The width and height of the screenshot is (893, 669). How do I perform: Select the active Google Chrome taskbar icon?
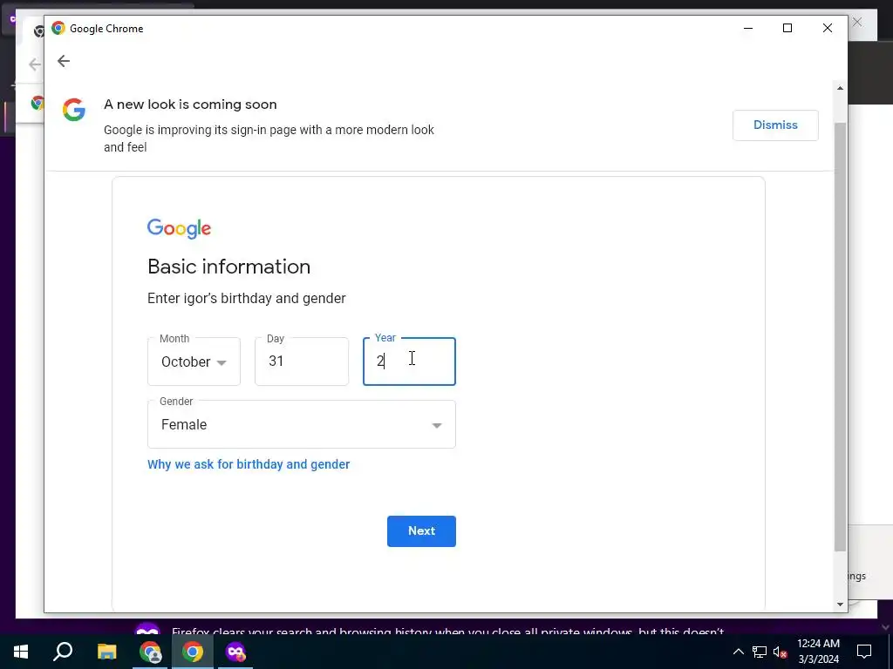coord(193,652)
